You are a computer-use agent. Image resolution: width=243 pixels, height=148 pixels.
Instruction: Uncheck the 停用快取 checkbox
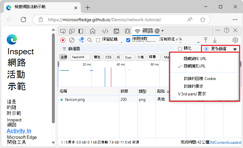[128, 40]
